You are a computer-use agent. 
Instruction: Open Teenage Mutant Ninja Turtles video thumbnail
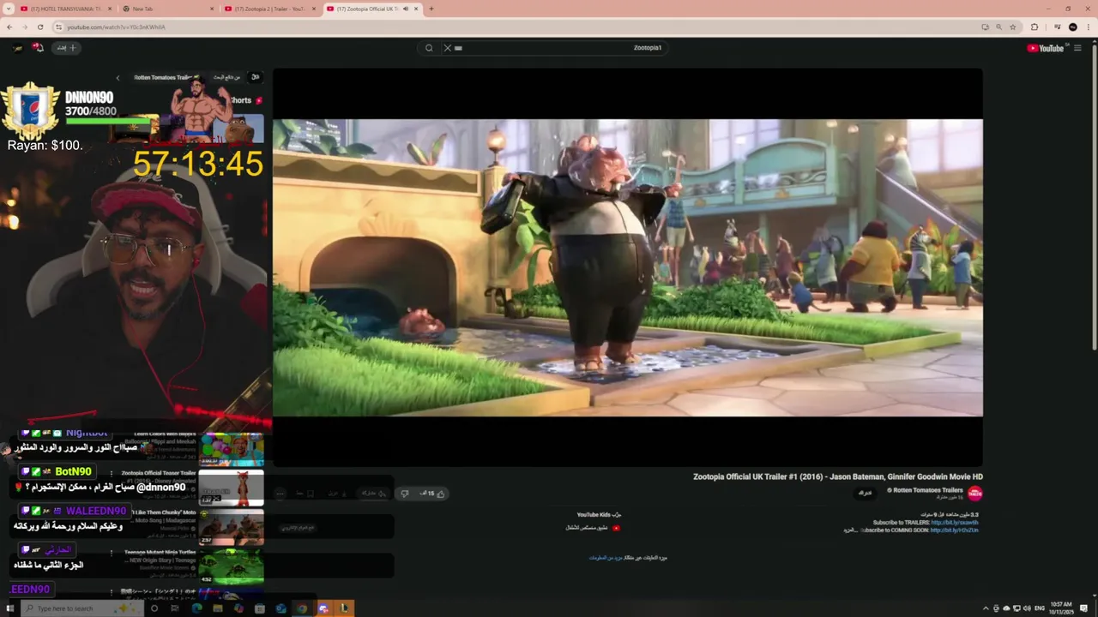pyautogui.click(x=232, y=566)
